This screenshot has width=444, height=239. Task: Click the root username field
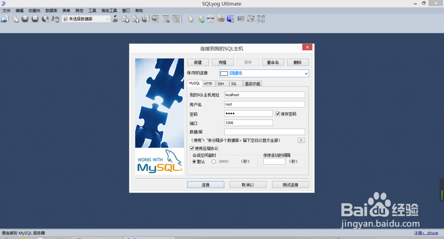(x=265, y=104)
